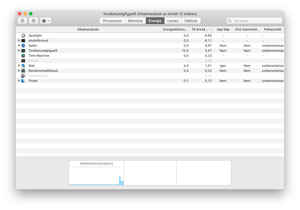
Task: Expand the Safari disclosure triangle
Action: pyautogui.click(x=19, y=46)
